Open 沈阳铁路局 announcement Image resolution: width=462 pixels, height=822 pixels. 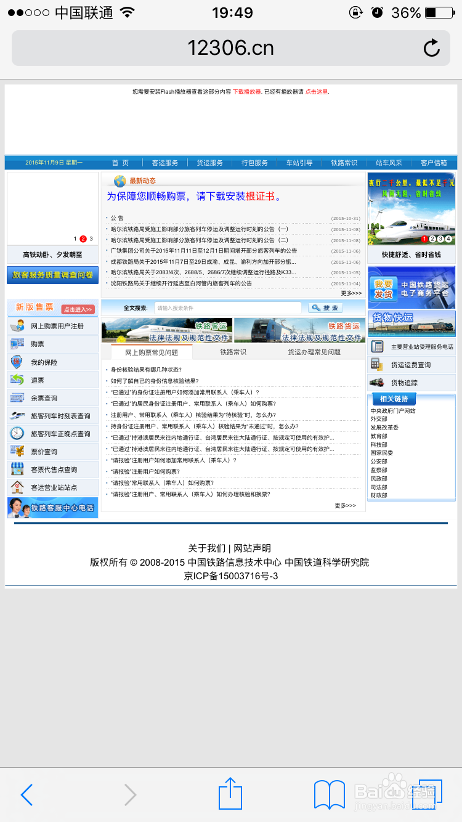click(181, 283)
